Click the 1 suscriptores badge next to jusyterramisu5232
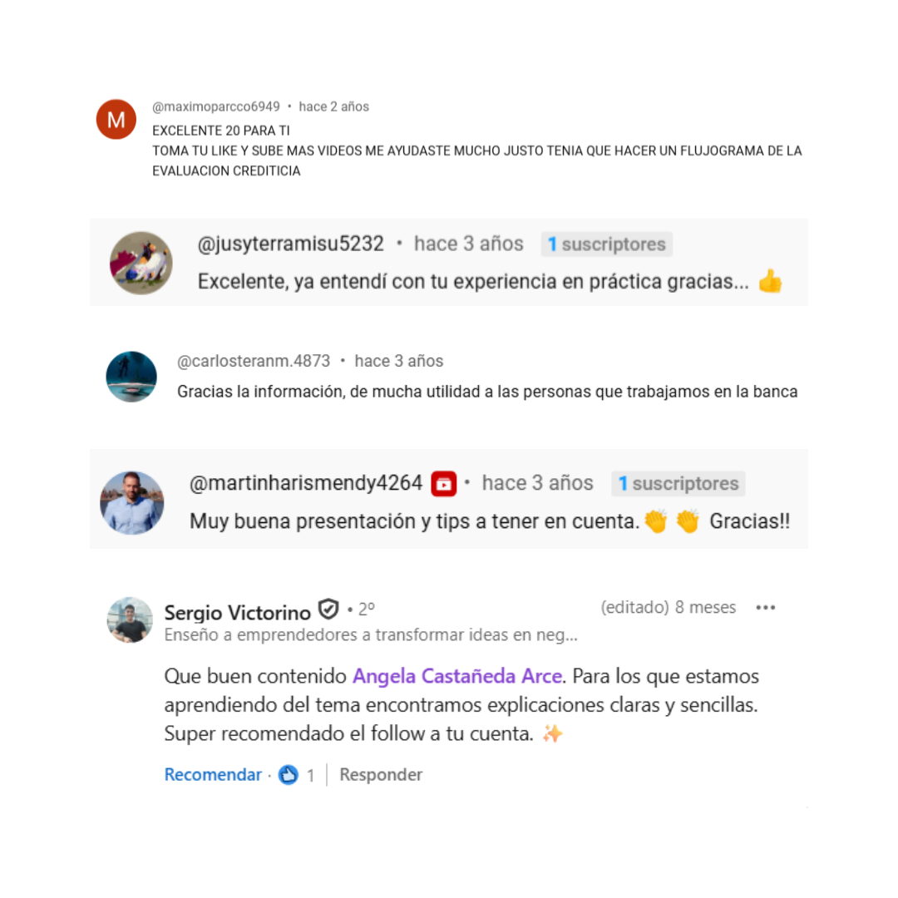This screenshot has width=898, height=898. [606, 244]
